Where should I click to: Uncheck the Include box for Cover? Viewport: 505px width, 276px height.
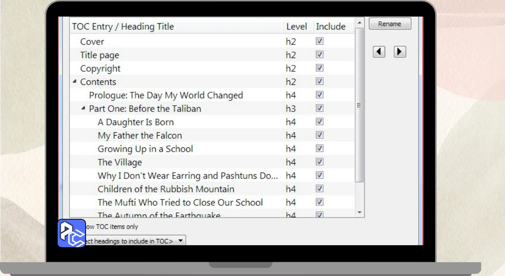320,41
